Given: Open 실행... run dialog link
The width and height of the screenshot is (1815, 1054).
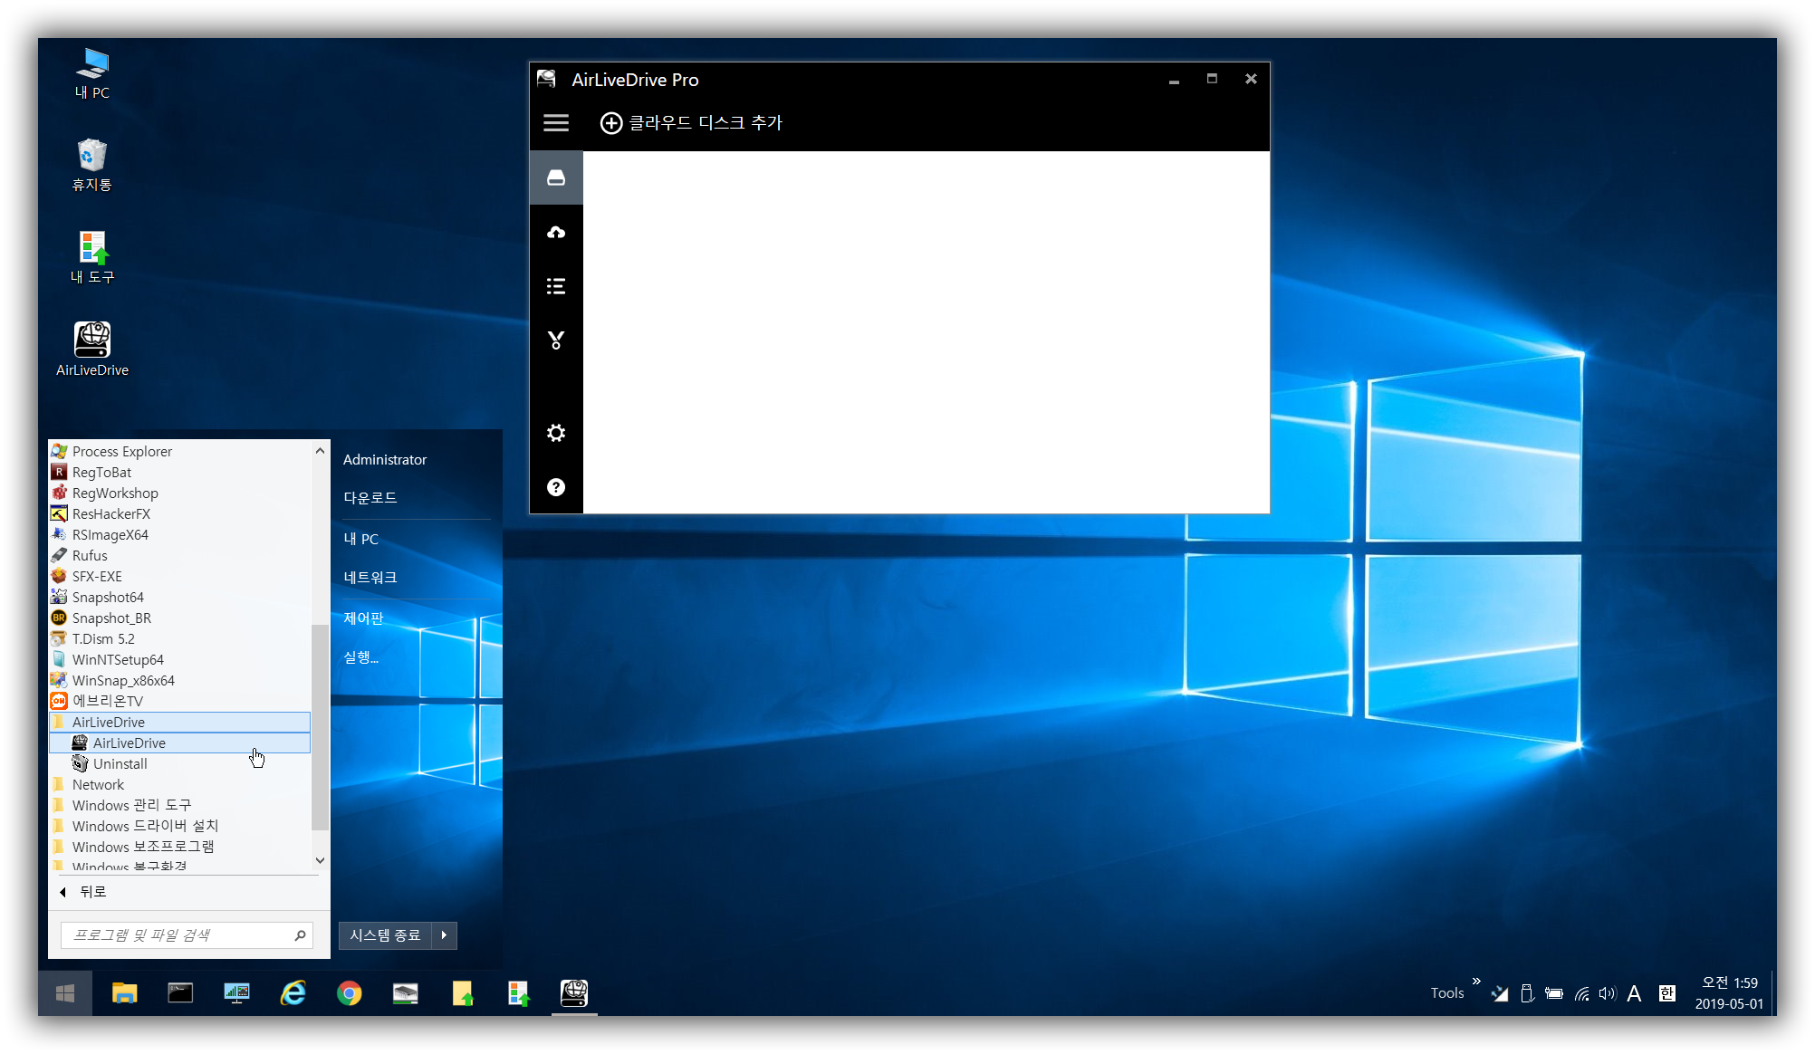Looking at the screenshot, I should pyautogui.click(x=361, y=657).
